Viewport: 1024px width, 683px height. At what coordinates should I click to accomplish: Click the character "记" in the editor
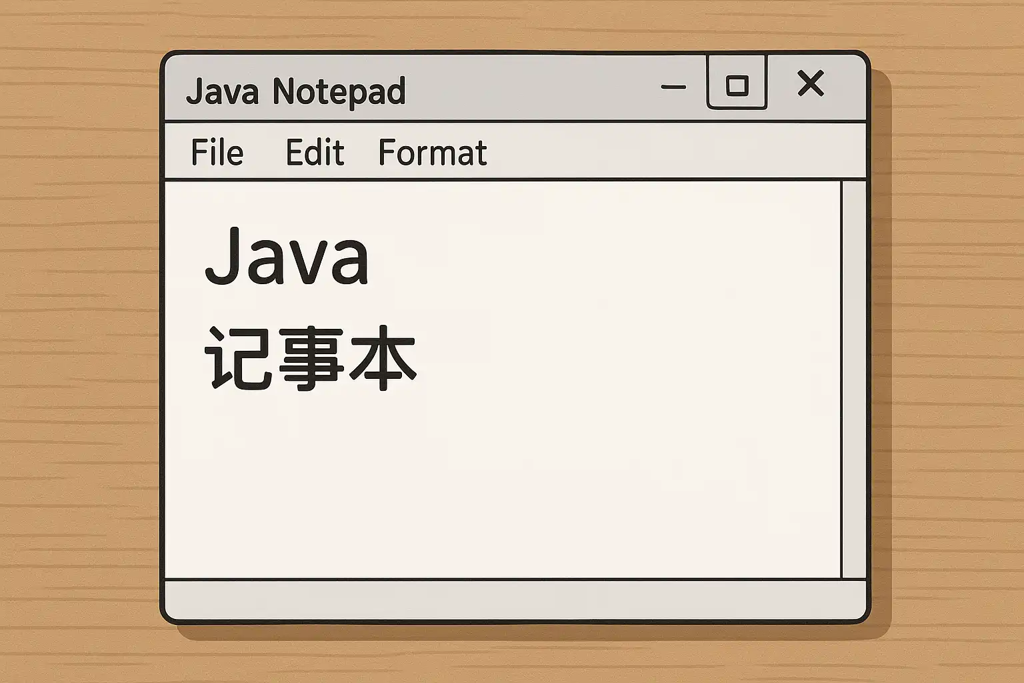(238, 358)
